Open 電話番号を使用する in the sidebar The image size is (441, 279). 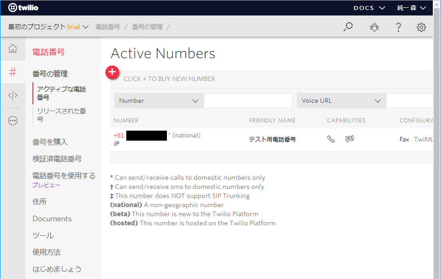click(x=64, y=176)
